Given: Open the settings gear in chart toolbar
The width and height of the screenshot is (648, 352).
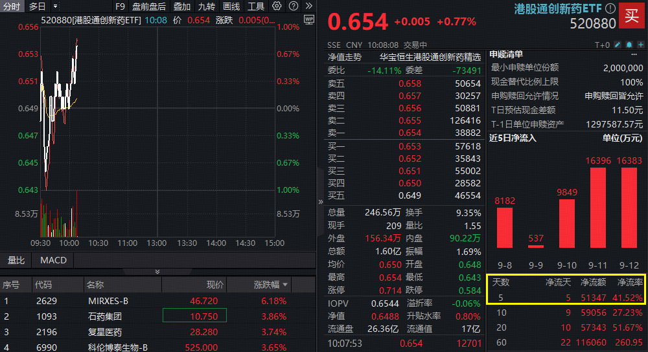Looking at the screenshot, I should (x=277, y=6).
